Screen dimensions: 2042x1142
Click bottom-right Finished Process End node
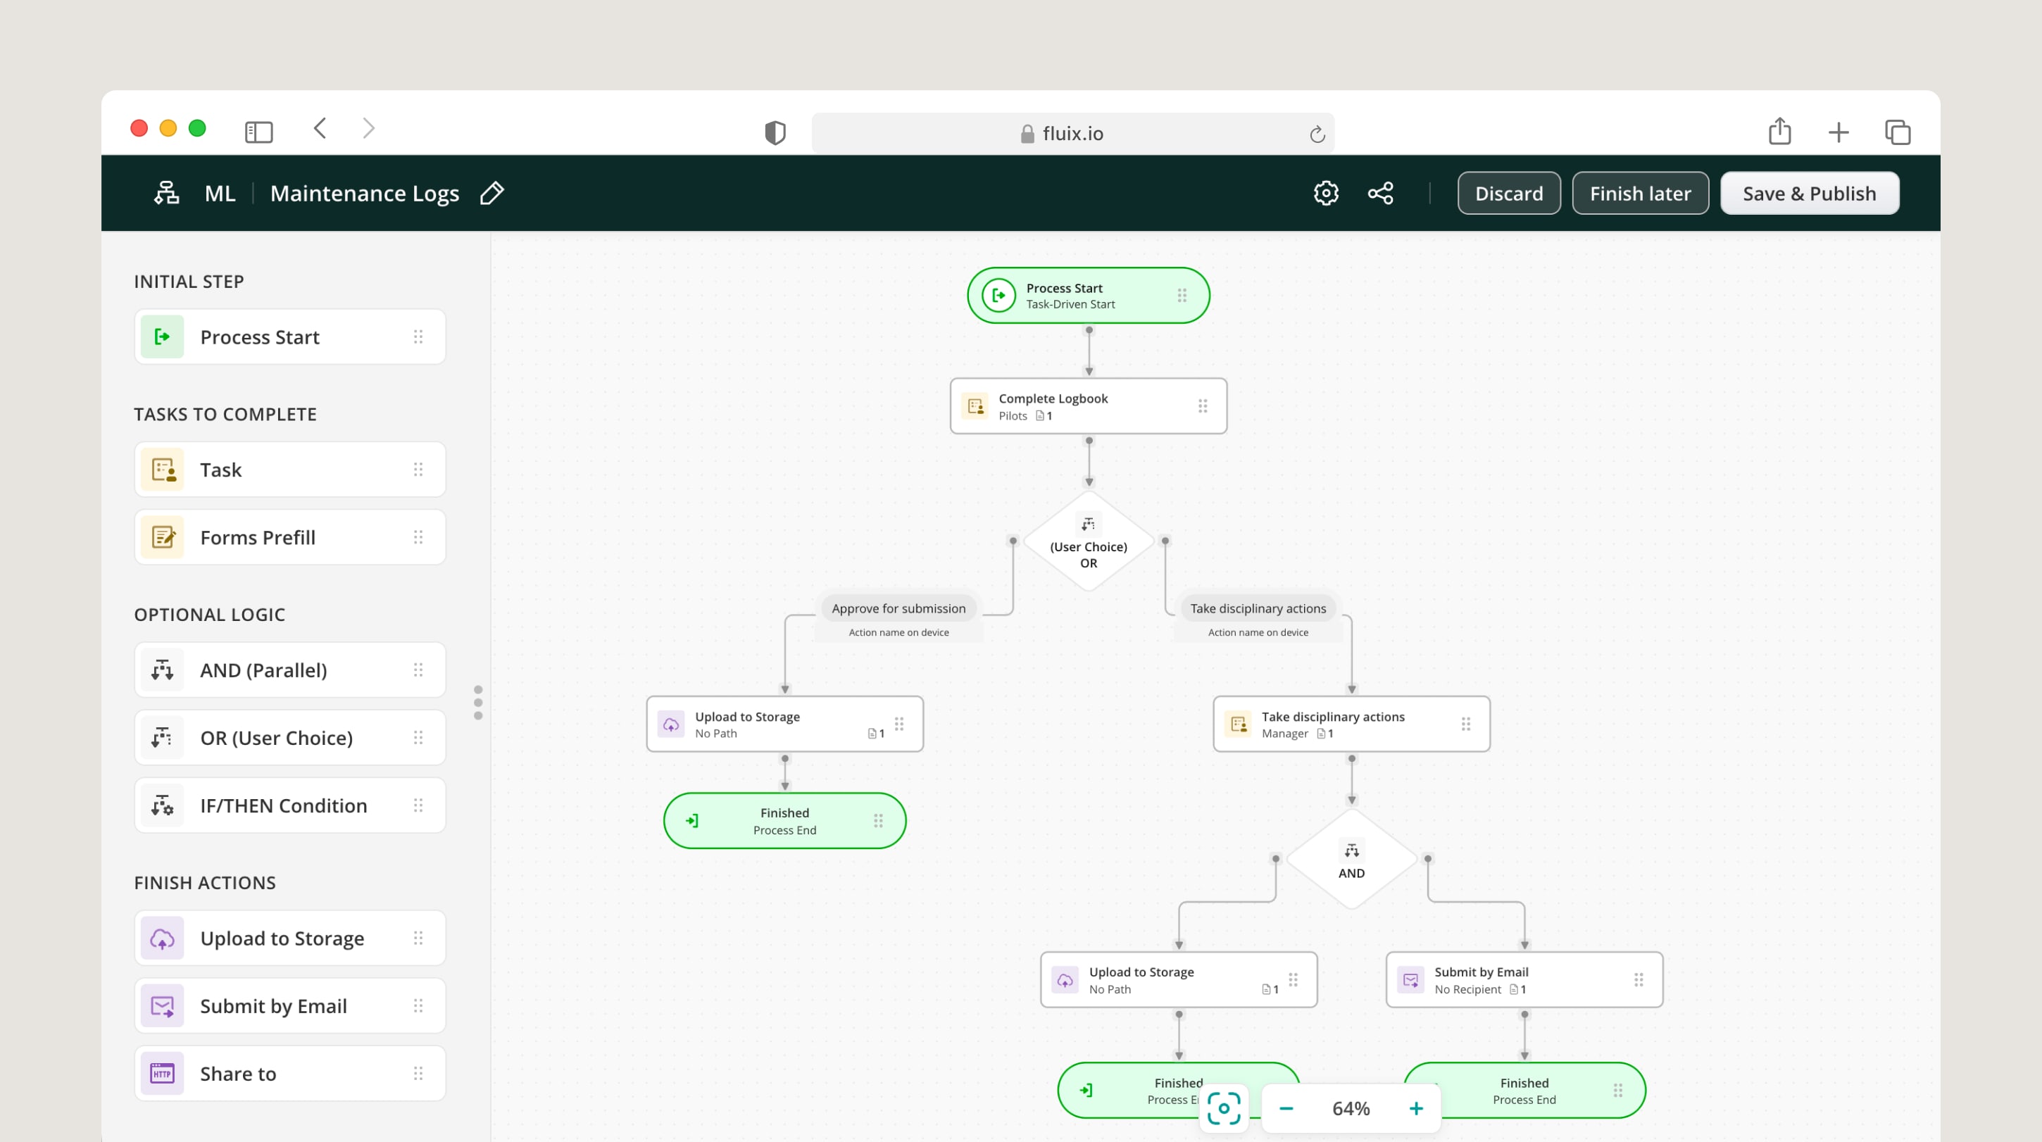[1524, 1091]
